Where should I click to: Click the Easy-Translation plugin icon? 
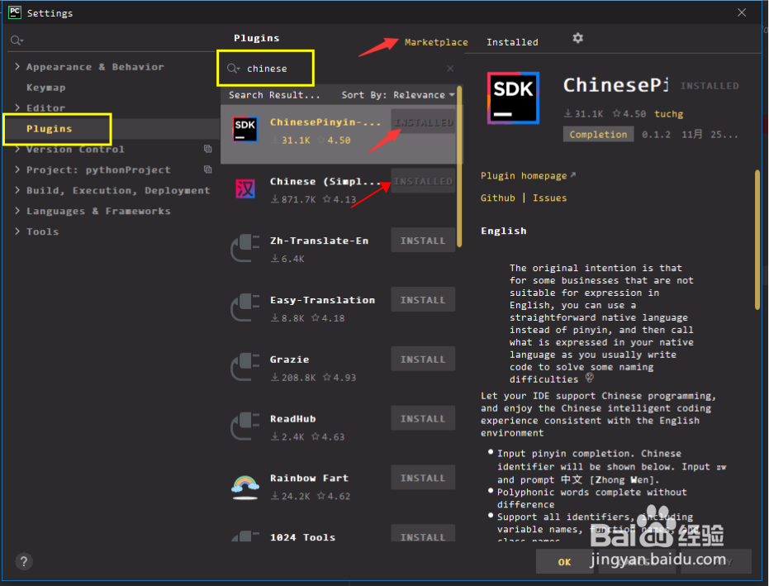(x=244, y=307)
